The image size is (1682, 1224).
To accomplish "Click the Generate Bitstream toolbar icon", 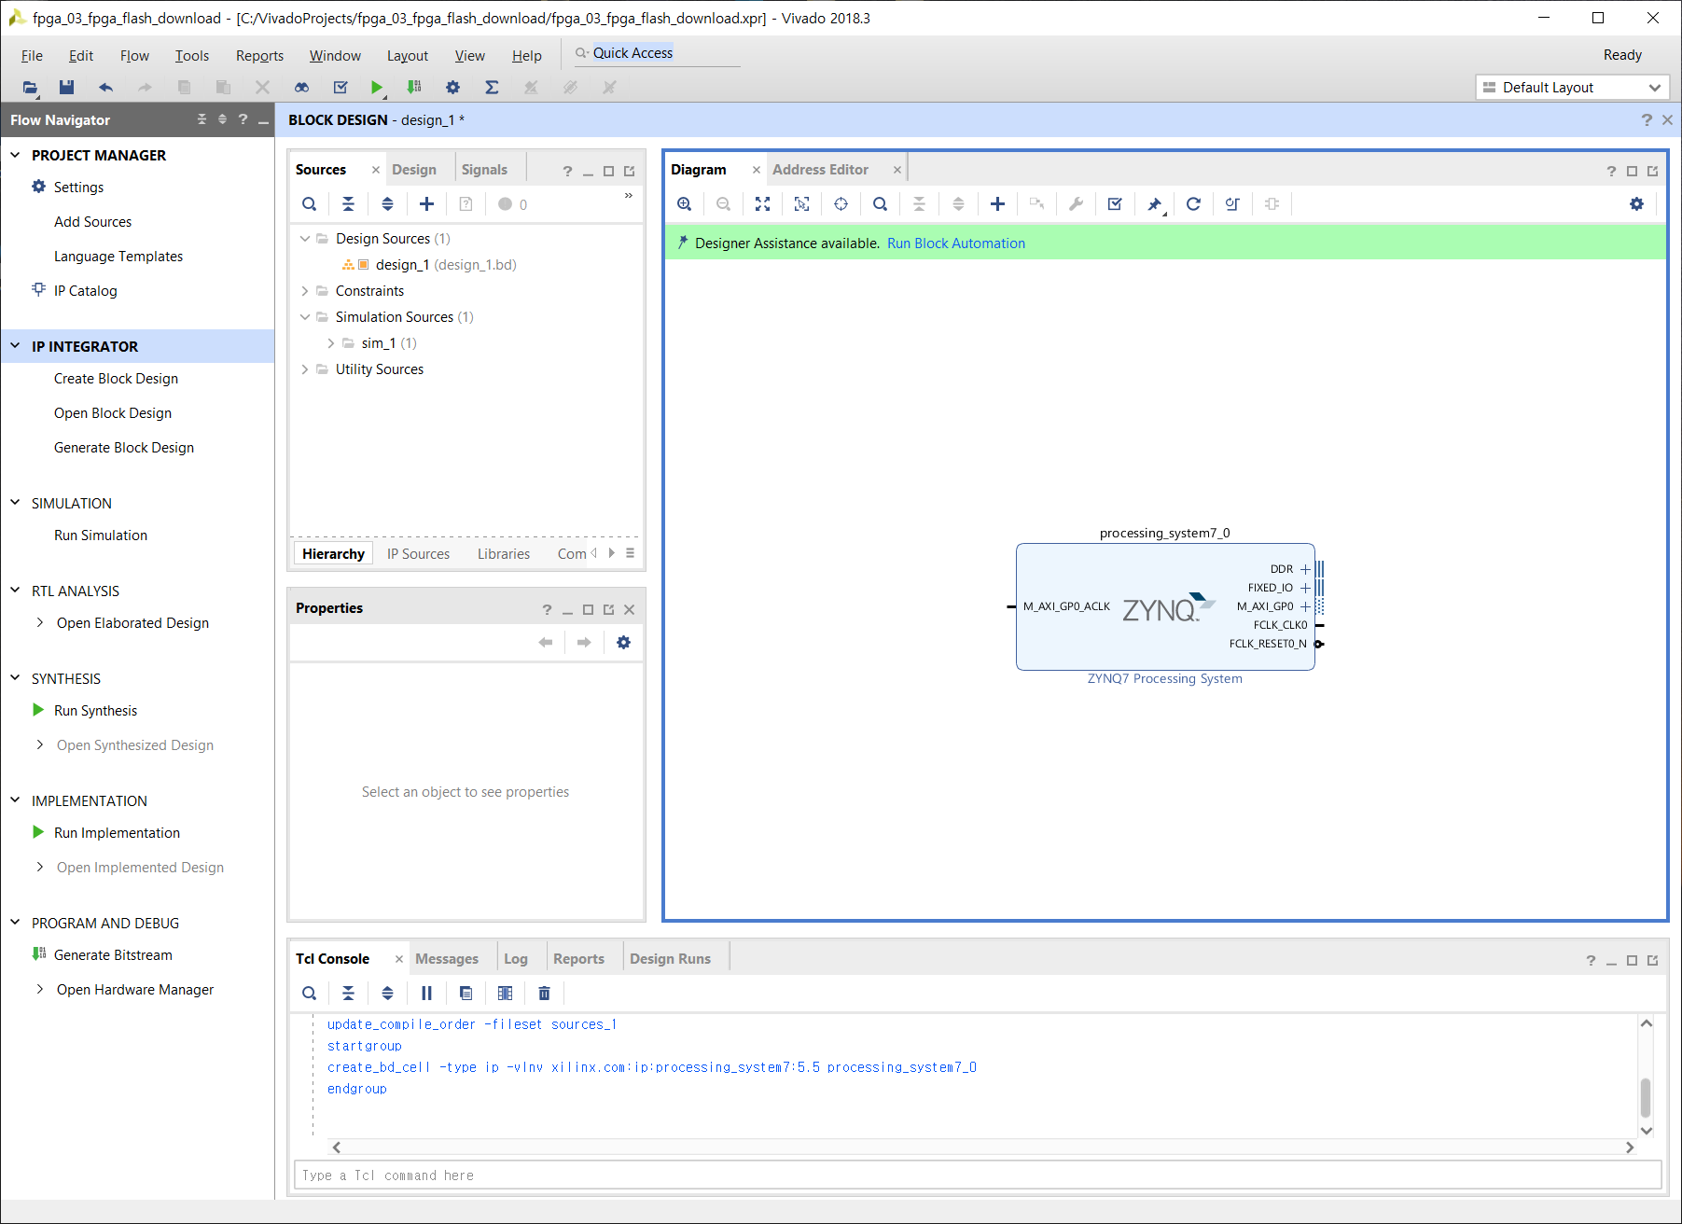I will pyautogui.click(x=414, y=87).
